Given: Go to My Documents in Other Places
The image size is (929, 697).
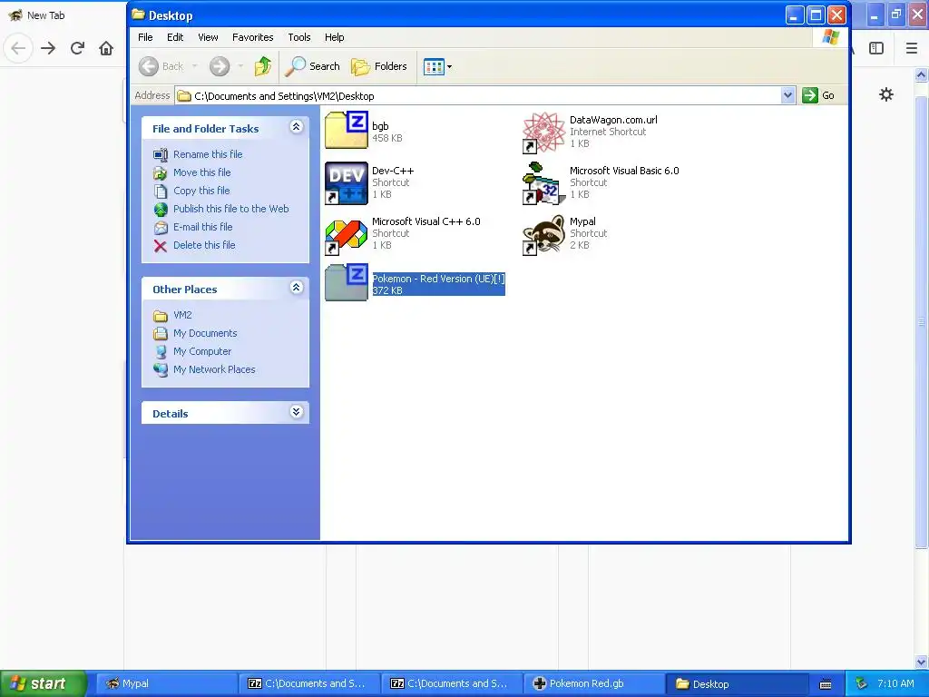Looking at the screenshot, I should click(205, 333).
